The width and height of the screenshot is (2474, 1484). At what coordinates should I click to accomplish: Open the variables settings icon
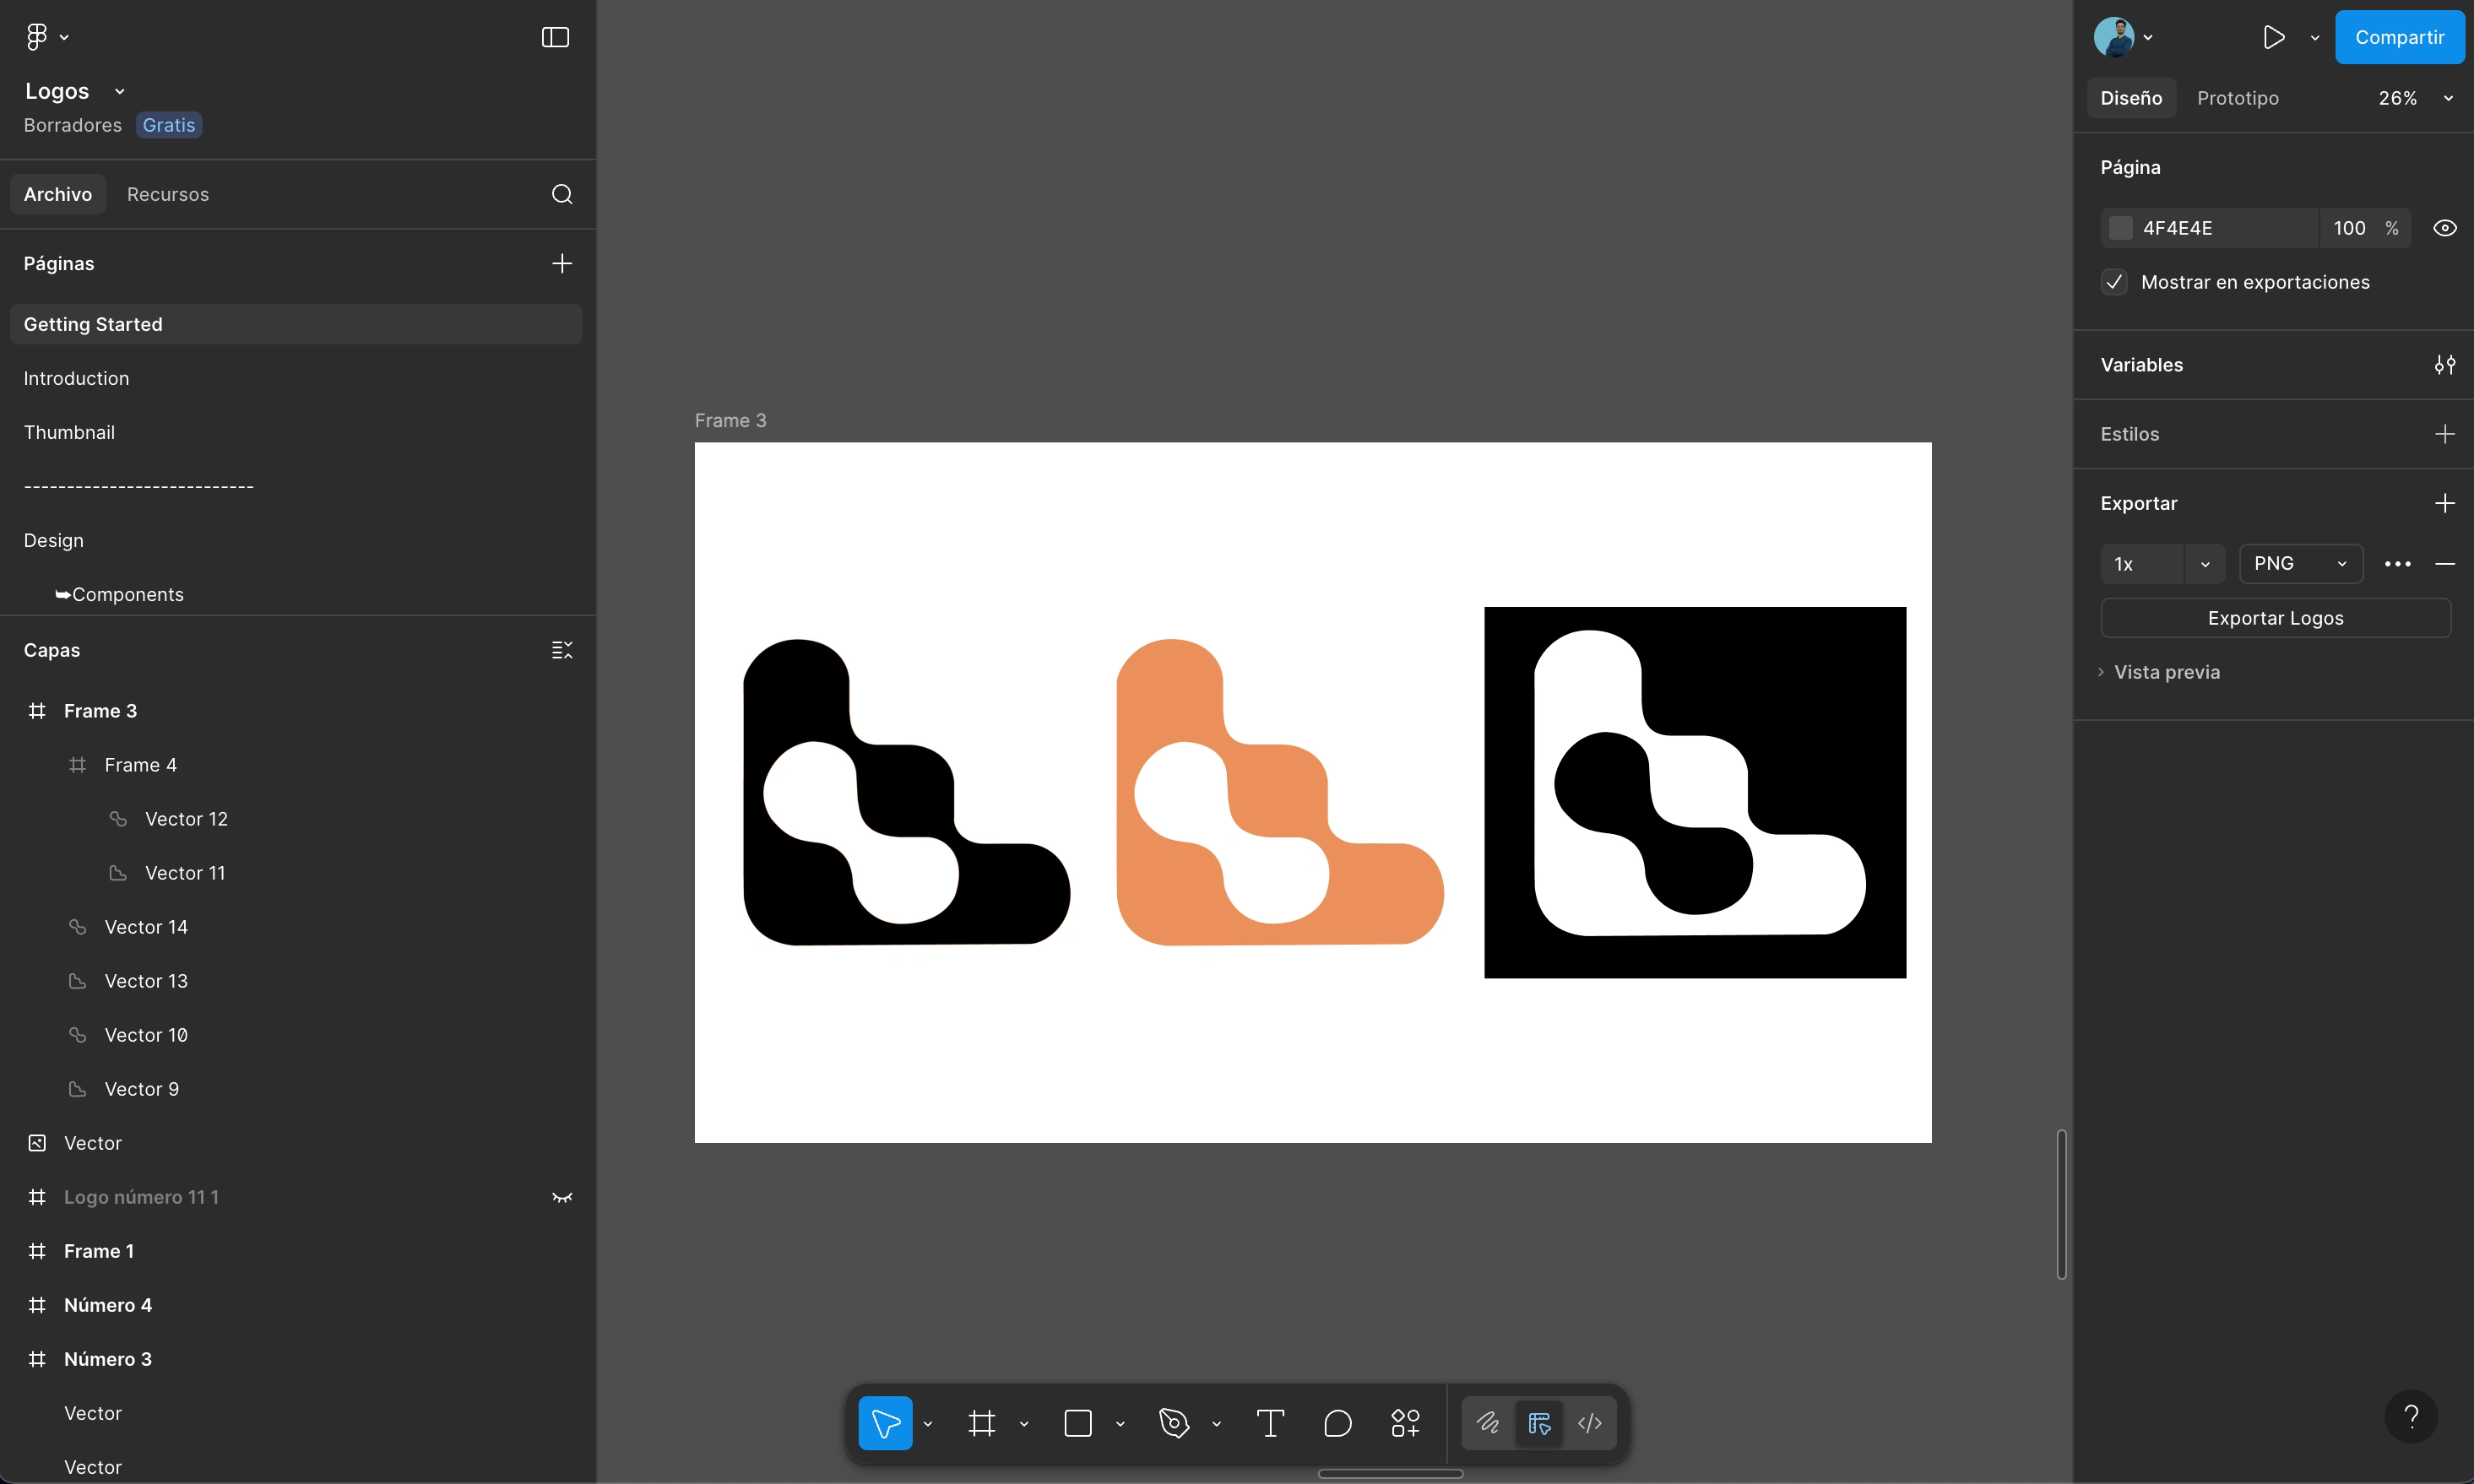tap(2444, 365)
